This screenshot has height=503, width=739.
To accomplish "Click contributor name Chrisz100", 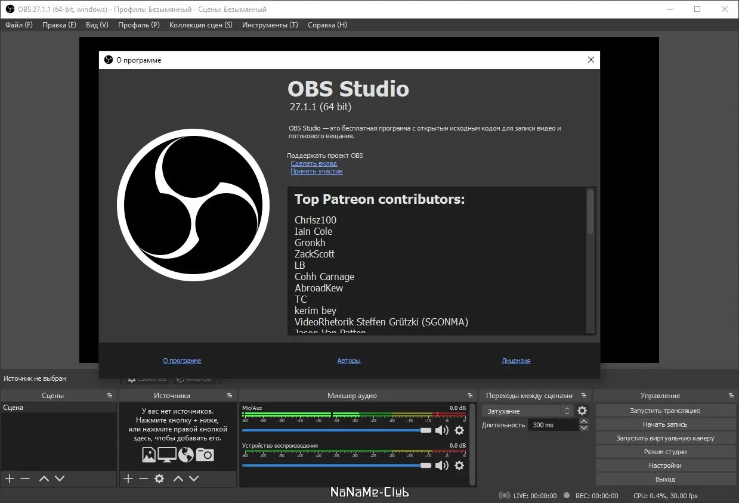I will (316, 220).
